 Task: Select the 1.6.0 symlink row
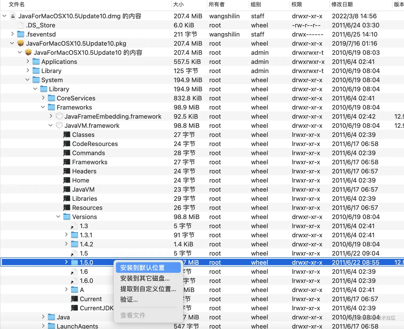(202, 281)
